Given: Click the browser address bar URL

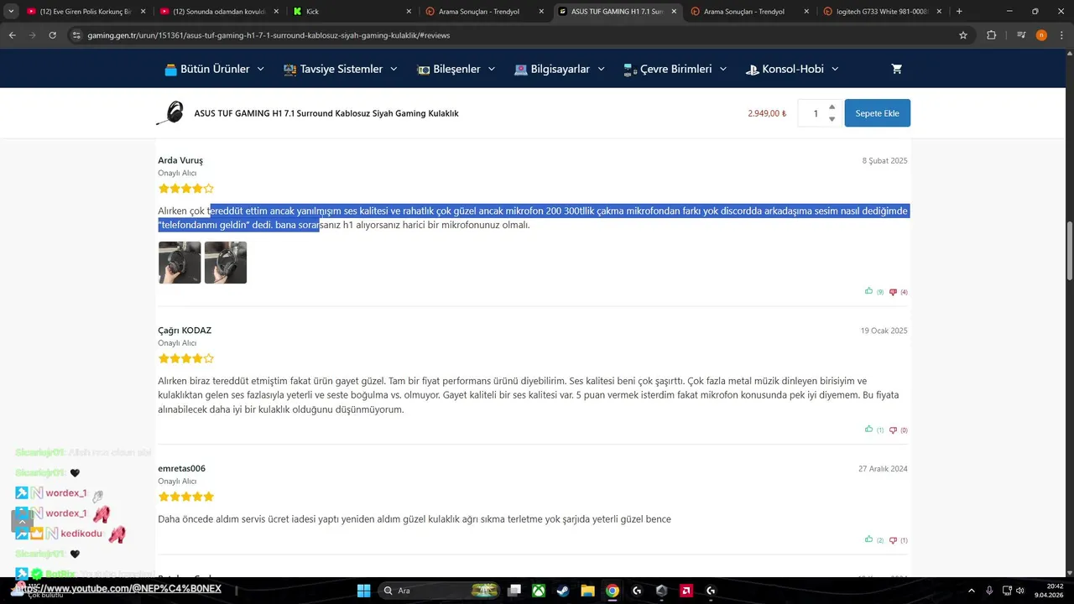Looking at the screenshot, I should click(268, 35).
